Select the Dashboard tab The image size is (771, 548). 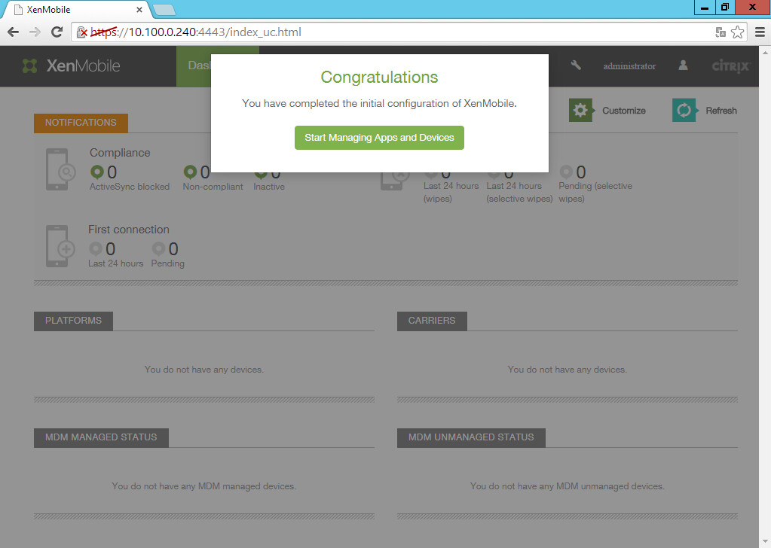[x=199, y=65]
